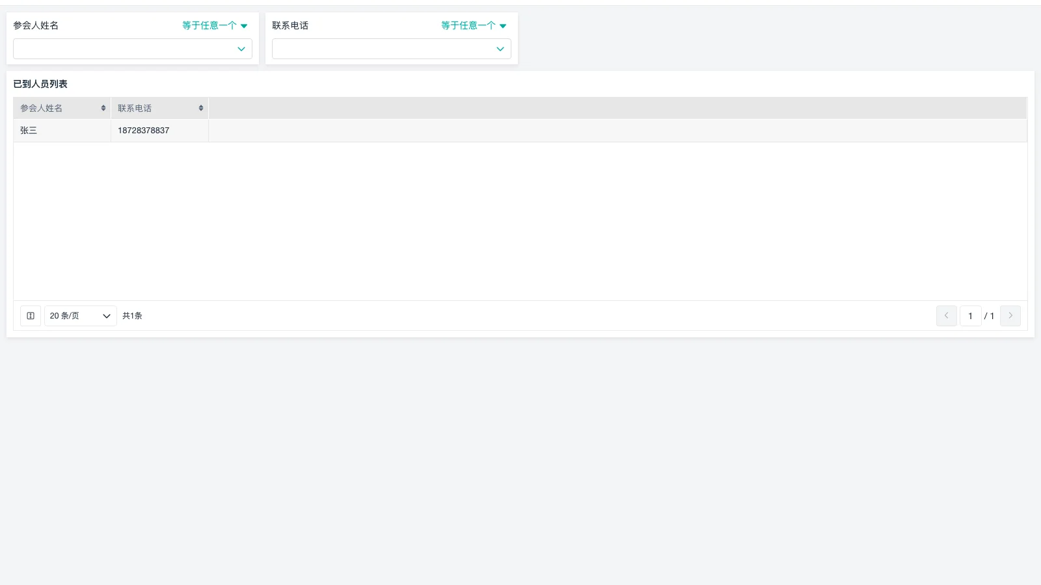Viewport: 1041px width, 585px height.
Task: Click the dropdown caret beside 等于任意一个 for 参会人姓名
Action: tap(244, 26)
